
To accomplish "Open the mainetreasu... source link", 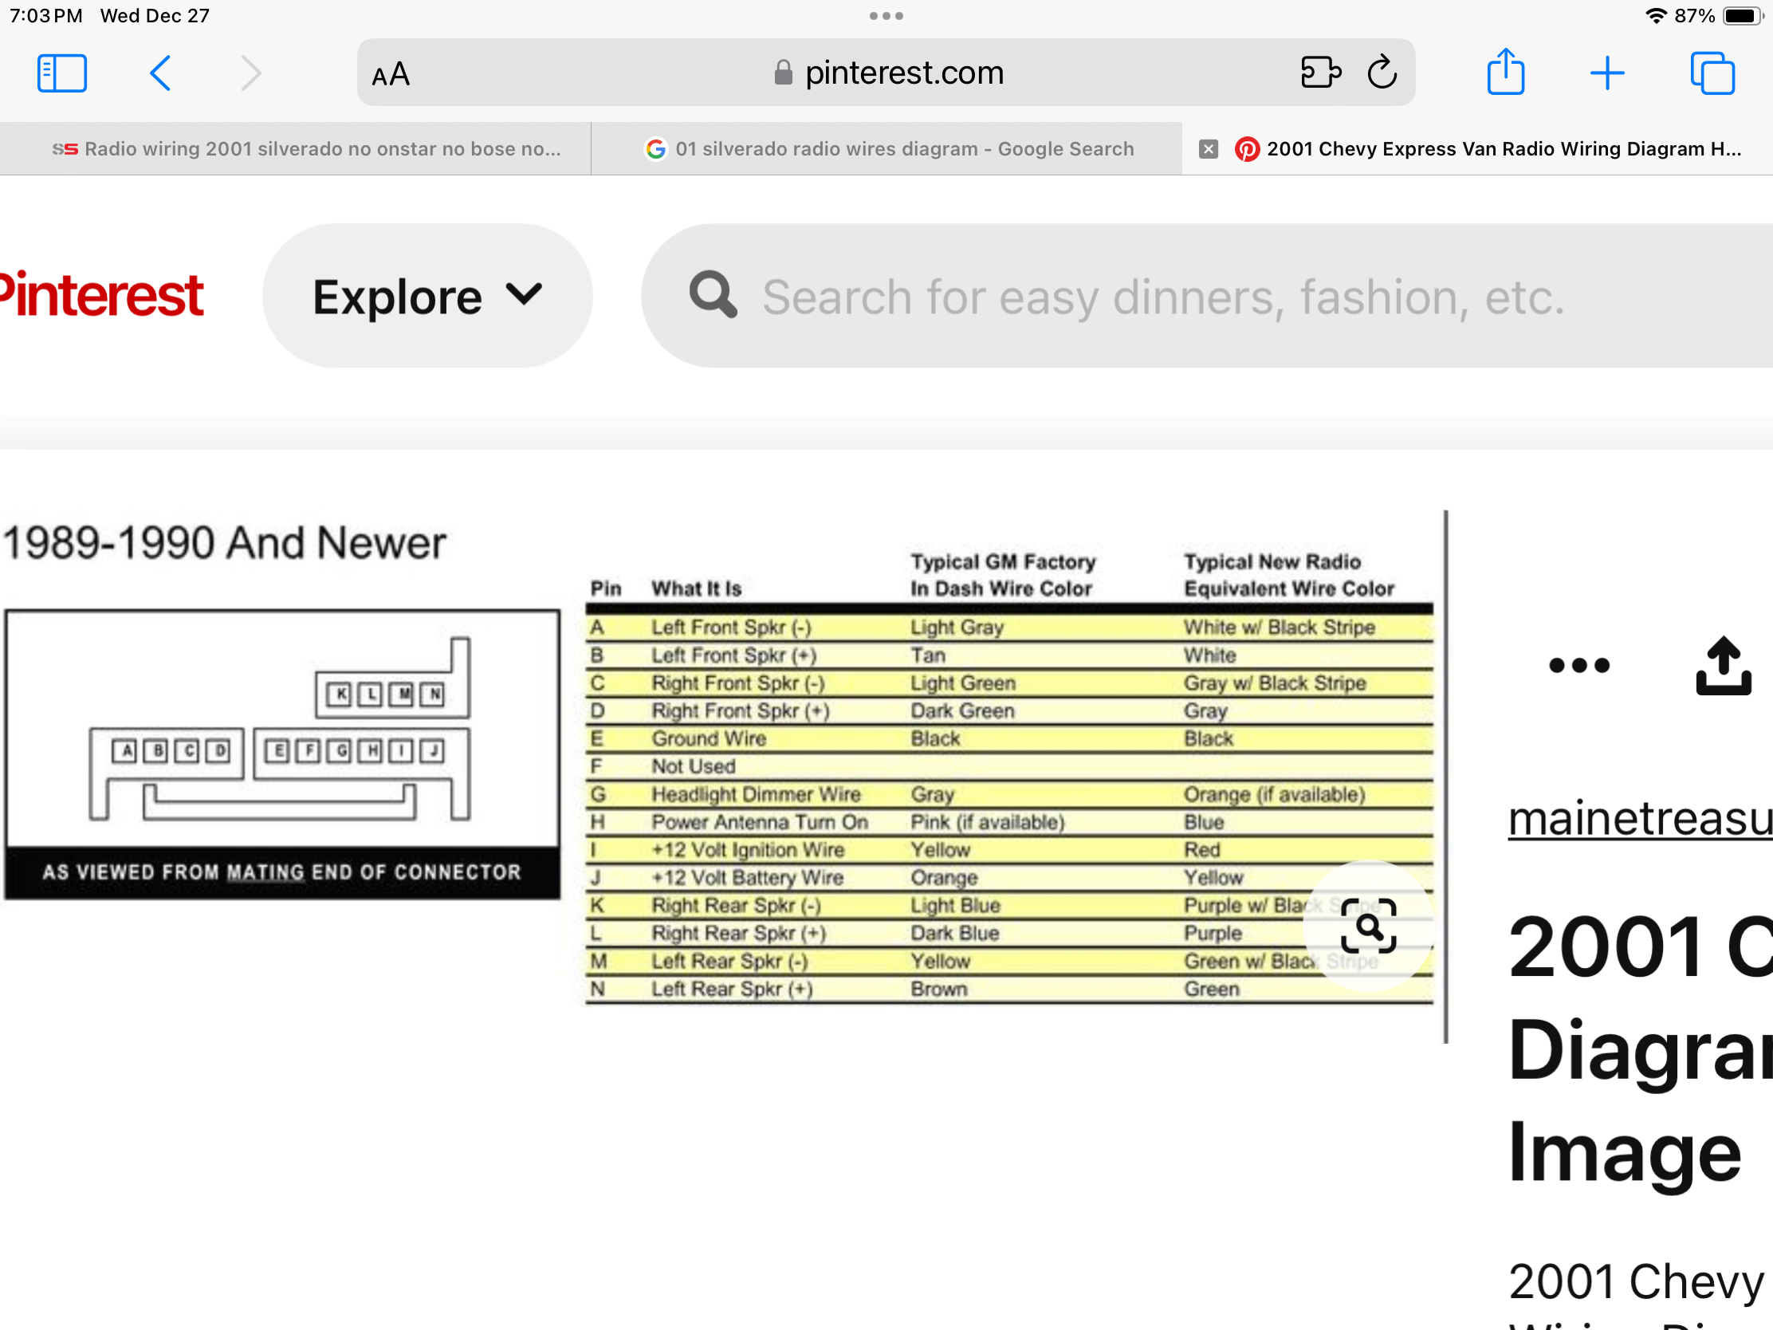I will pos(1640,819).
